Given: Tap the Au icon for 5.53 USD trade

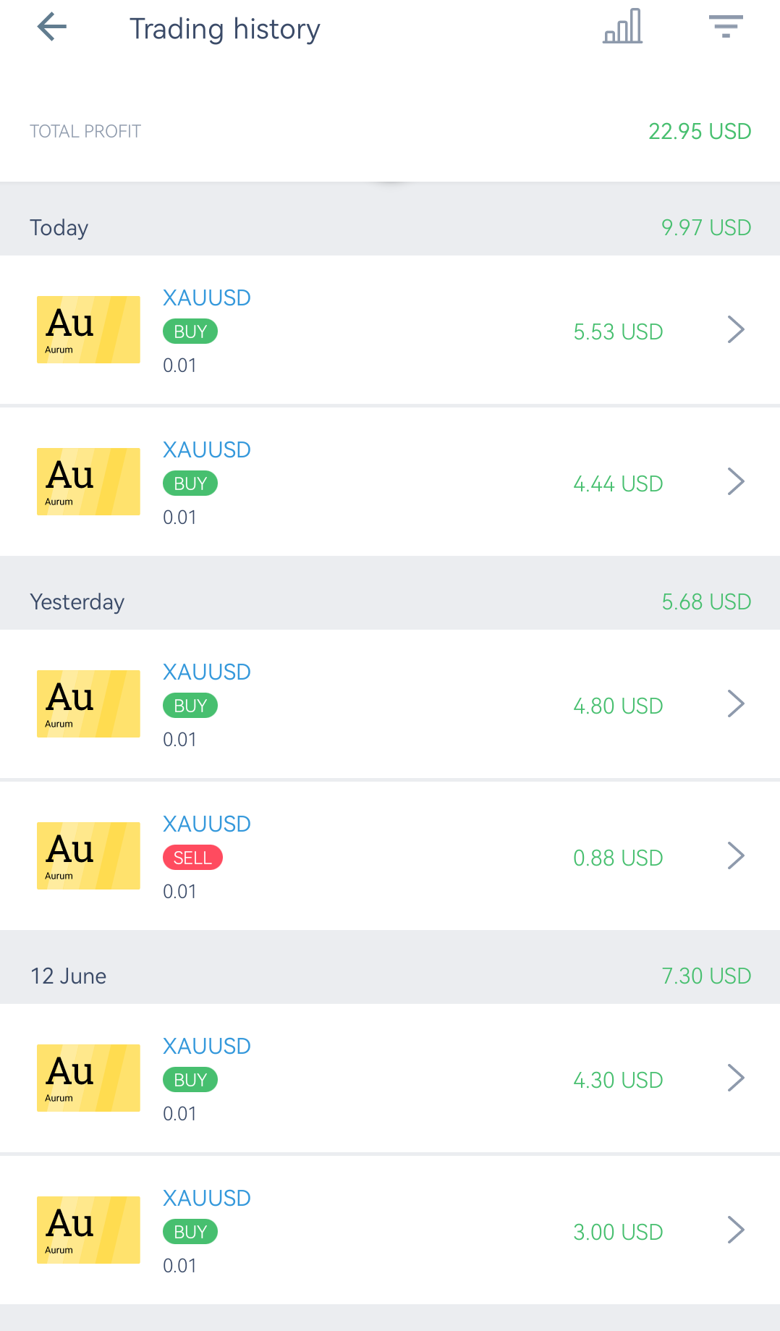Looking at the screenshot, I should point(88,329).
